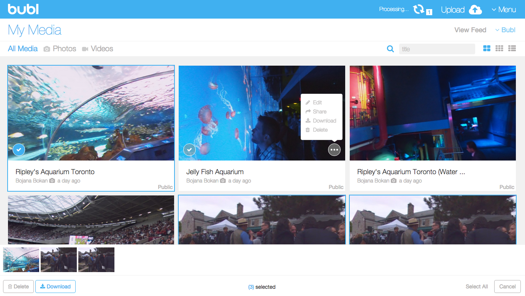This screenshot has height=296, width=525.
Task: Deselect the Jelly Fish Aquarium photo
Action: (x=189, y=150)
